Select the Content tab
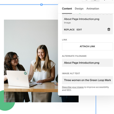 (x=67, y=9)
